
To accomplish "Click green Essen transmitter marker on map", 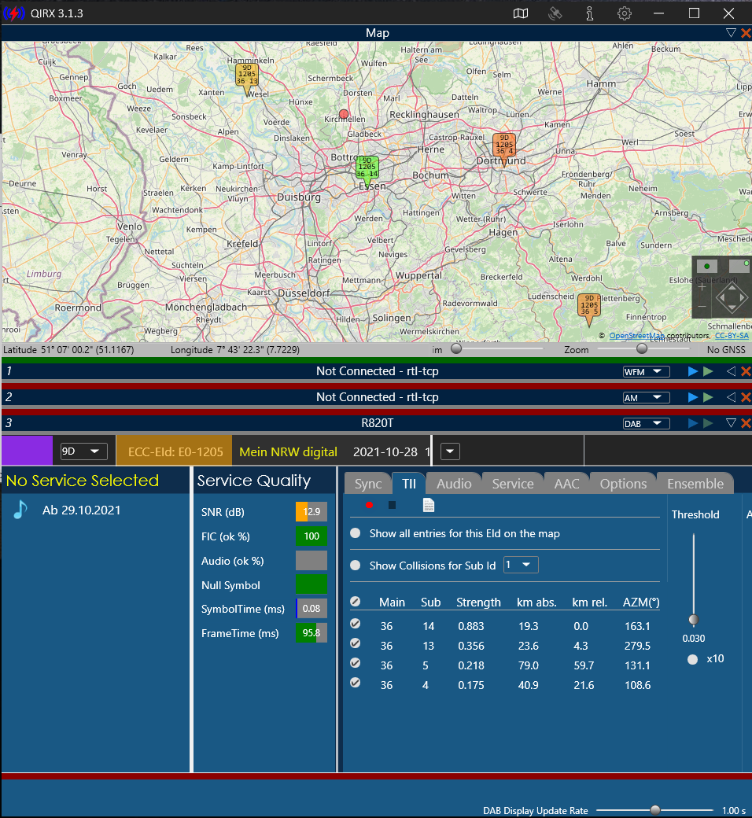I will (x=367, y=170).
